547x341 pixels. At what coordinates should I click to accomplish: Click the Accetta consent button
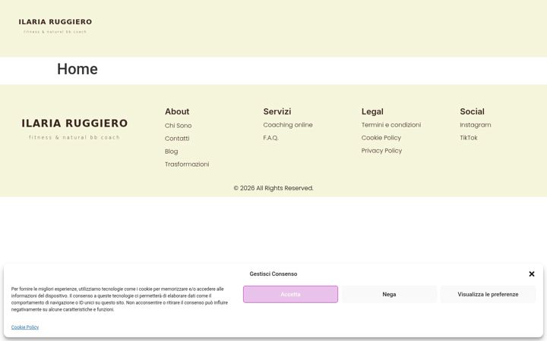coord(290,294)
